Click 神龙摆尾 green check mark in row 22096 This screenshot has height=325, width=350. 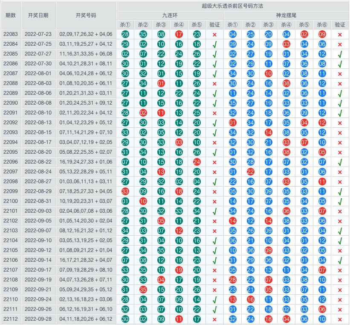click(x=340, y=162)
